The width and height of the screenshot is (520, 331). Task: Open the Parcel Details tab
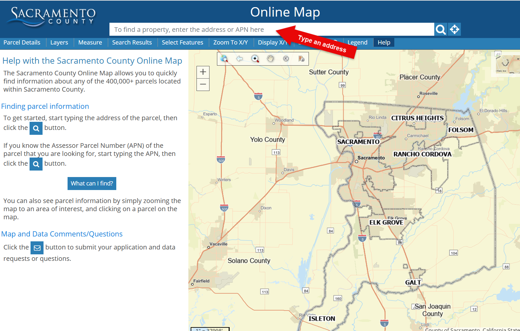pos(22,43)
